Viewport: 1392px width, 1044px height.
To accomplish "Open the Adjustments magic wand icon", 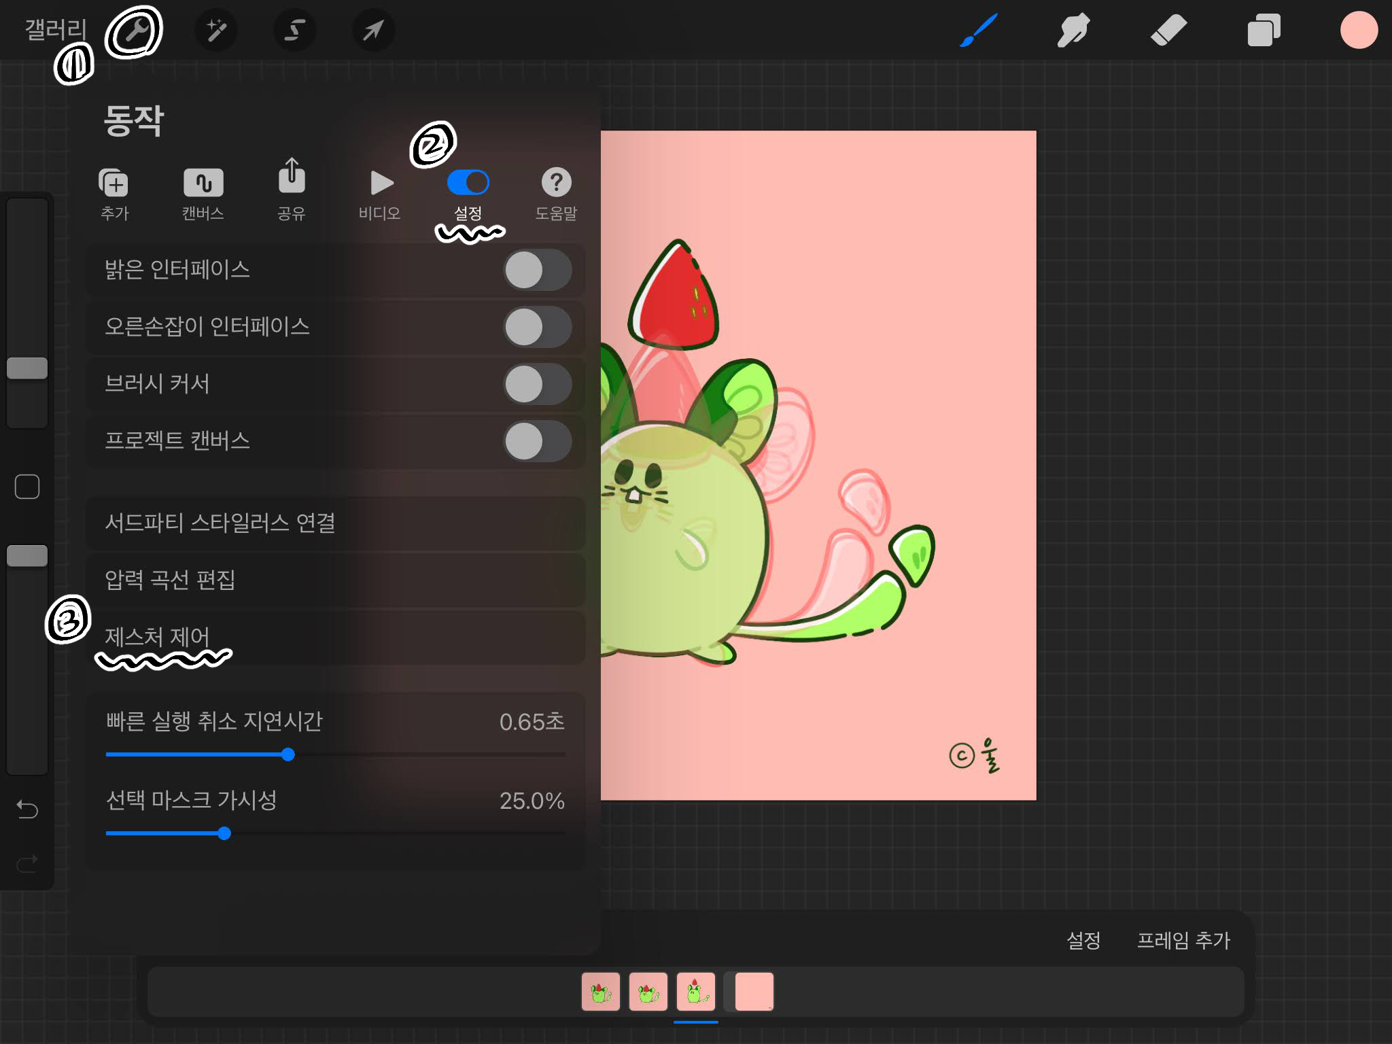I will tap(216, 31).
